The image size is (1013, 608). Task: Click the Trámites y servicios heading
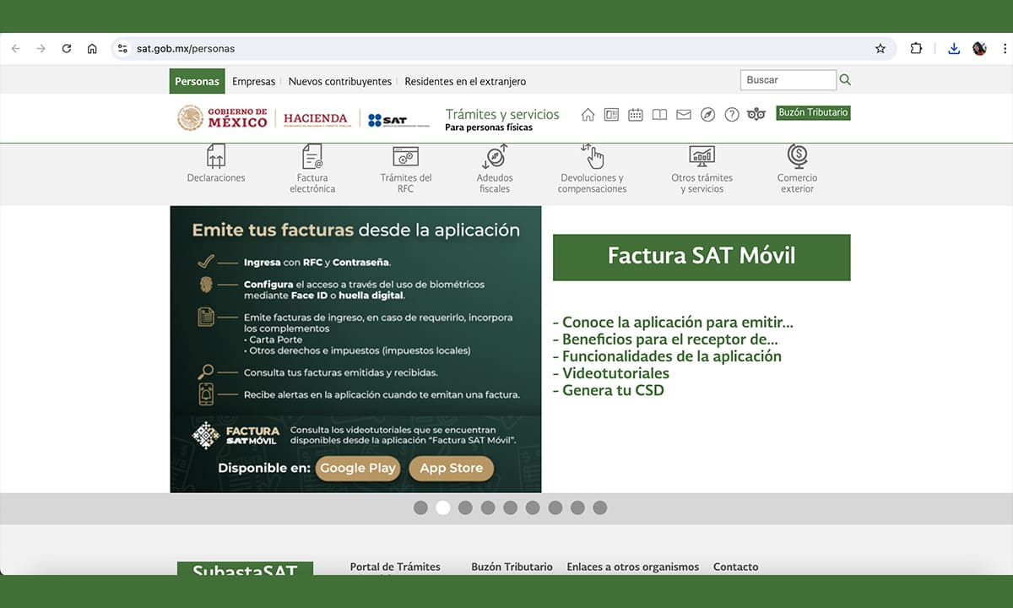click(x=502, y=114)
